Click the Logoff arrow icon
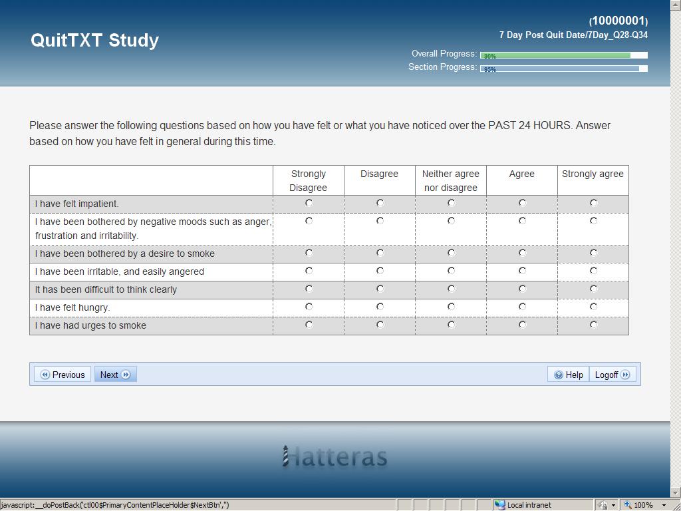Screen dimensions: 681x511 [x=626, y=375]
